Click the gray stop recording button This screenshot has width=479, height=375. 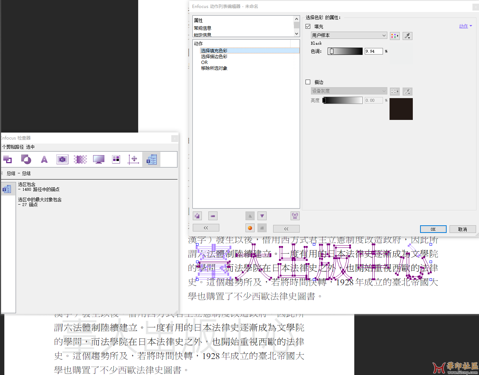pos(262,228)
